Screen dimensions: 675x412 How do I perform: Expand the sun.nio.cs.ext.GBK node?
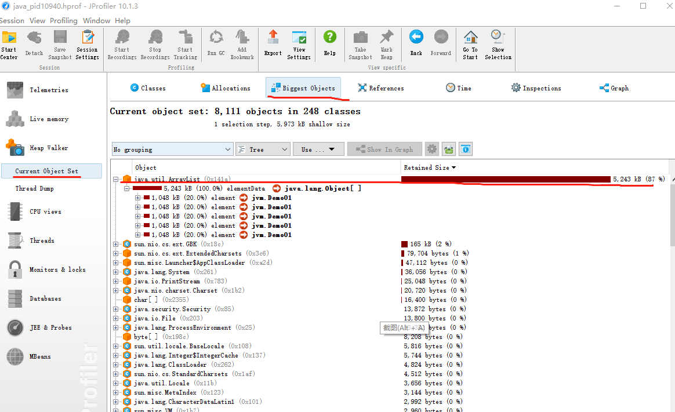(x=115, y=244)
